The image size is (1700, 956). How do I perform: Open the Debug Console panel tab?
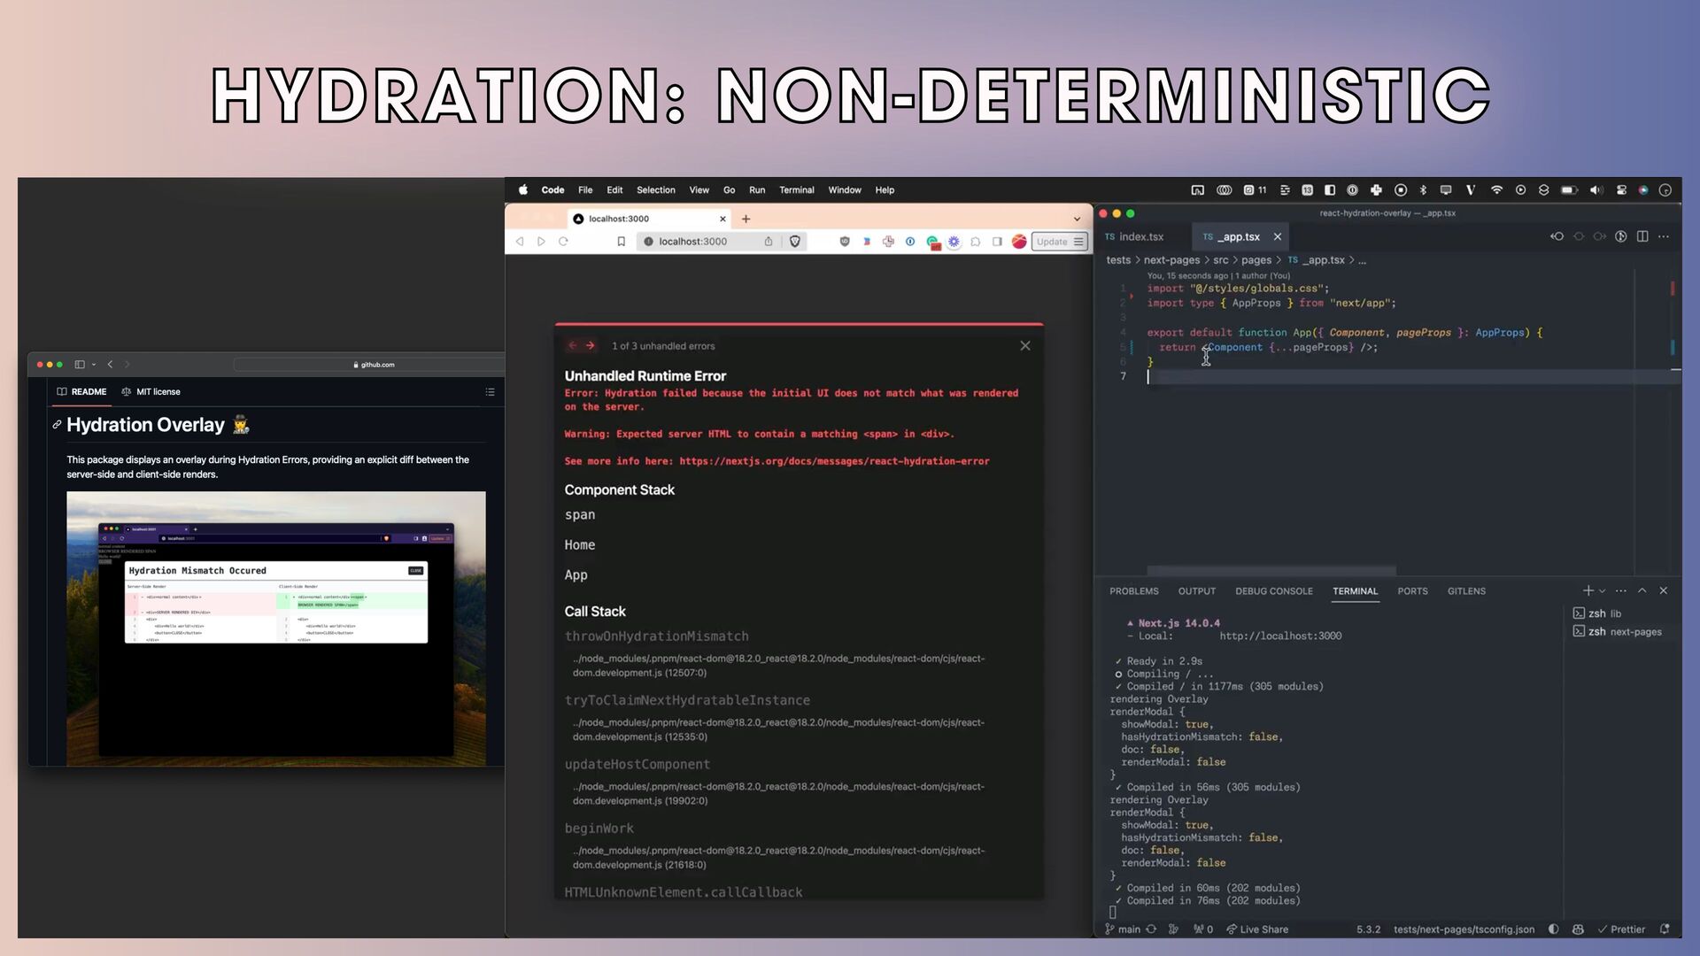(1273, 591)
